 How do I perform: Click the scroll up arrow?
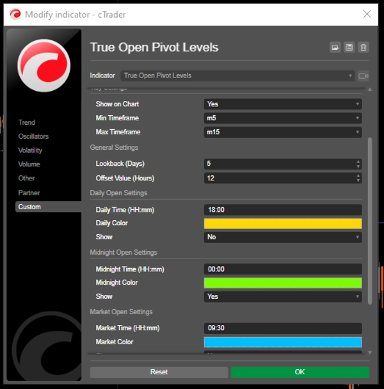point(370,90)
